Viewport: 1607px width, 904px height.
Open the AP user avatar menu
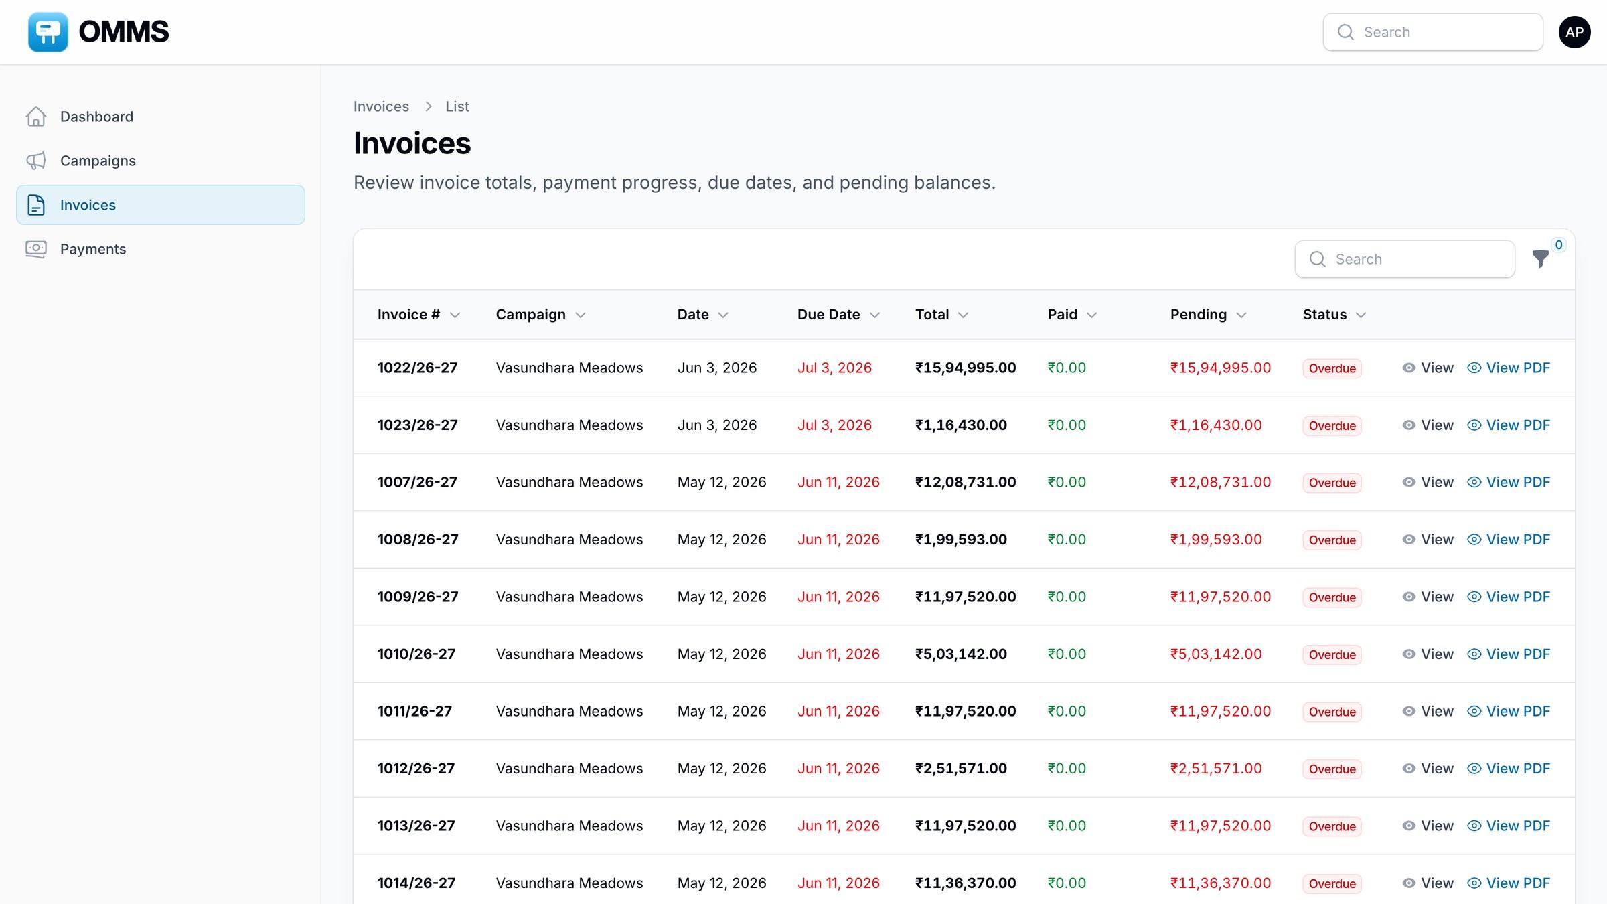[1574, 32]
